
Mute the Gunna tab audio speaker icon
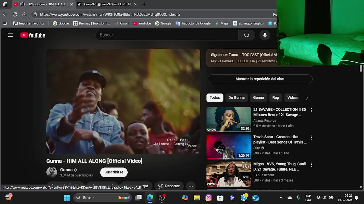coord(23,4)
